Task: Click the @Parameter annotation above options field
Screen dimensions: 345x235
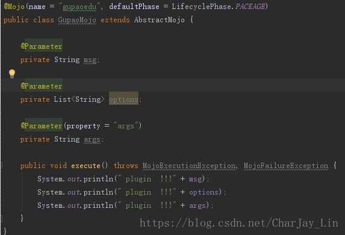Action: pyautogui.click(x=42, y=86)
